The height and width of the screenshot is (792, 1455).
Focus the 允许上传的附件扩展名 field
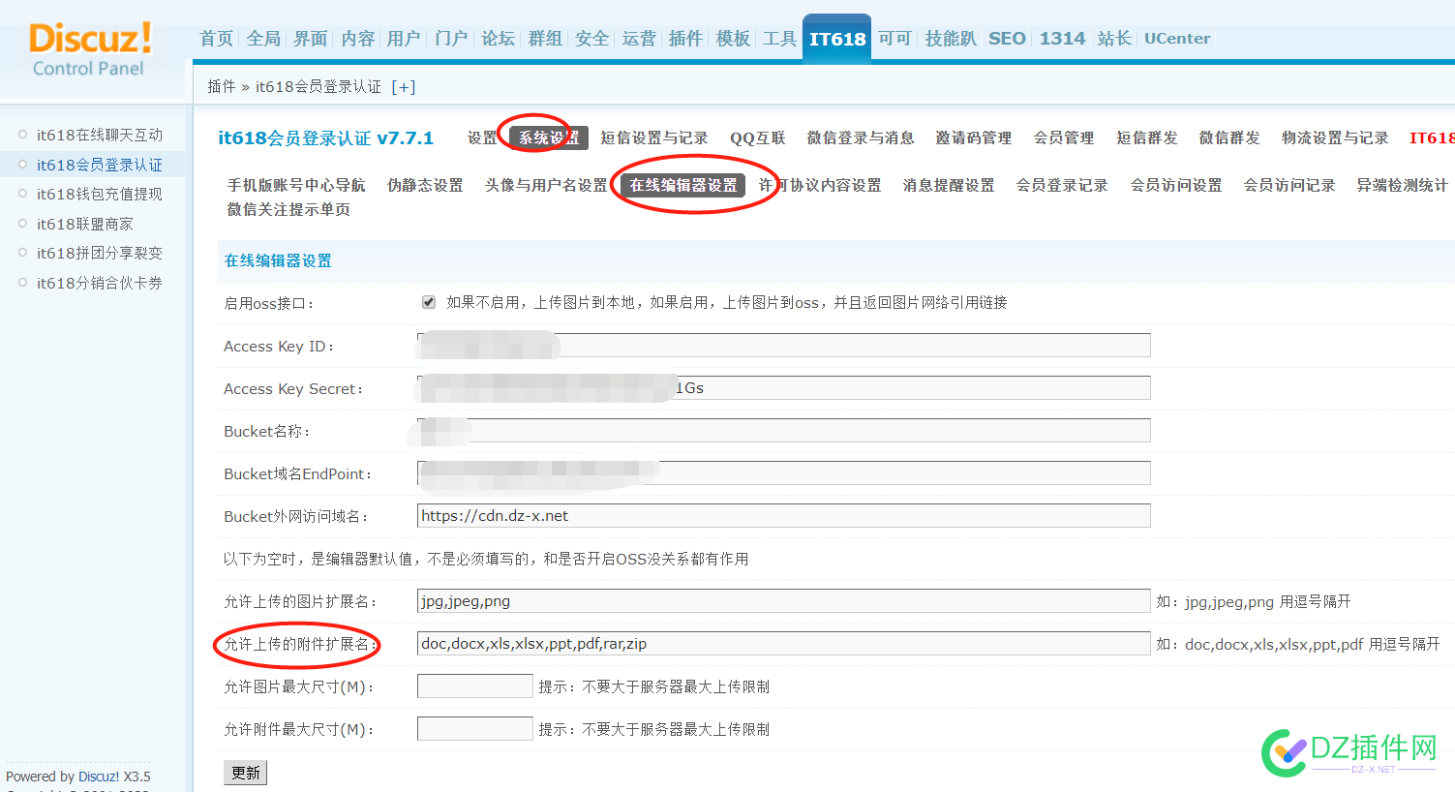pyautogui.click(x=784, y=644)
